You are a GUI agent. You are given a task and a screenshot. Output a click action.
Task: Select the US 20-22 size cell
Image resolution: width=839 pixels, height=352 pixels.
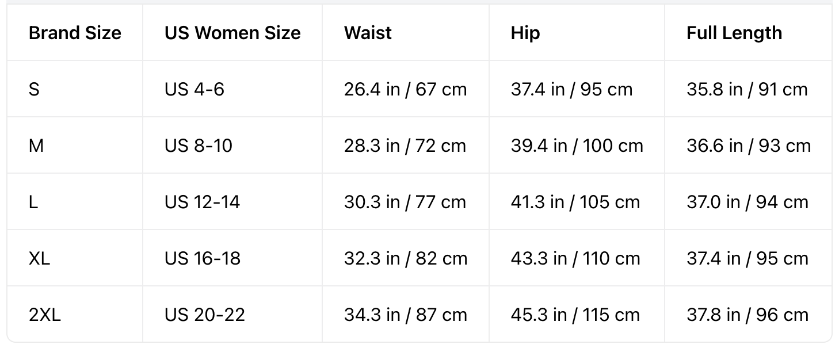tap(205, 315)
